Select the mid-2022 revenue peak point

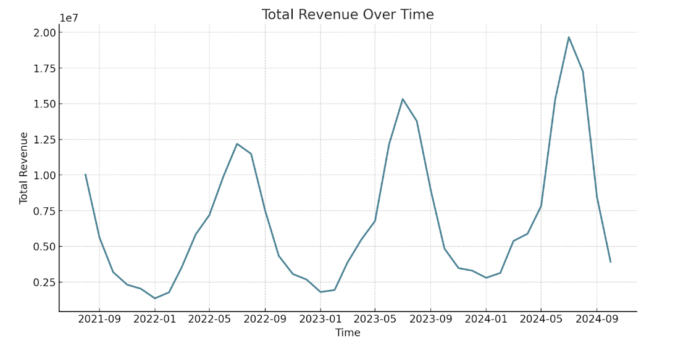[x=237, y=144]
